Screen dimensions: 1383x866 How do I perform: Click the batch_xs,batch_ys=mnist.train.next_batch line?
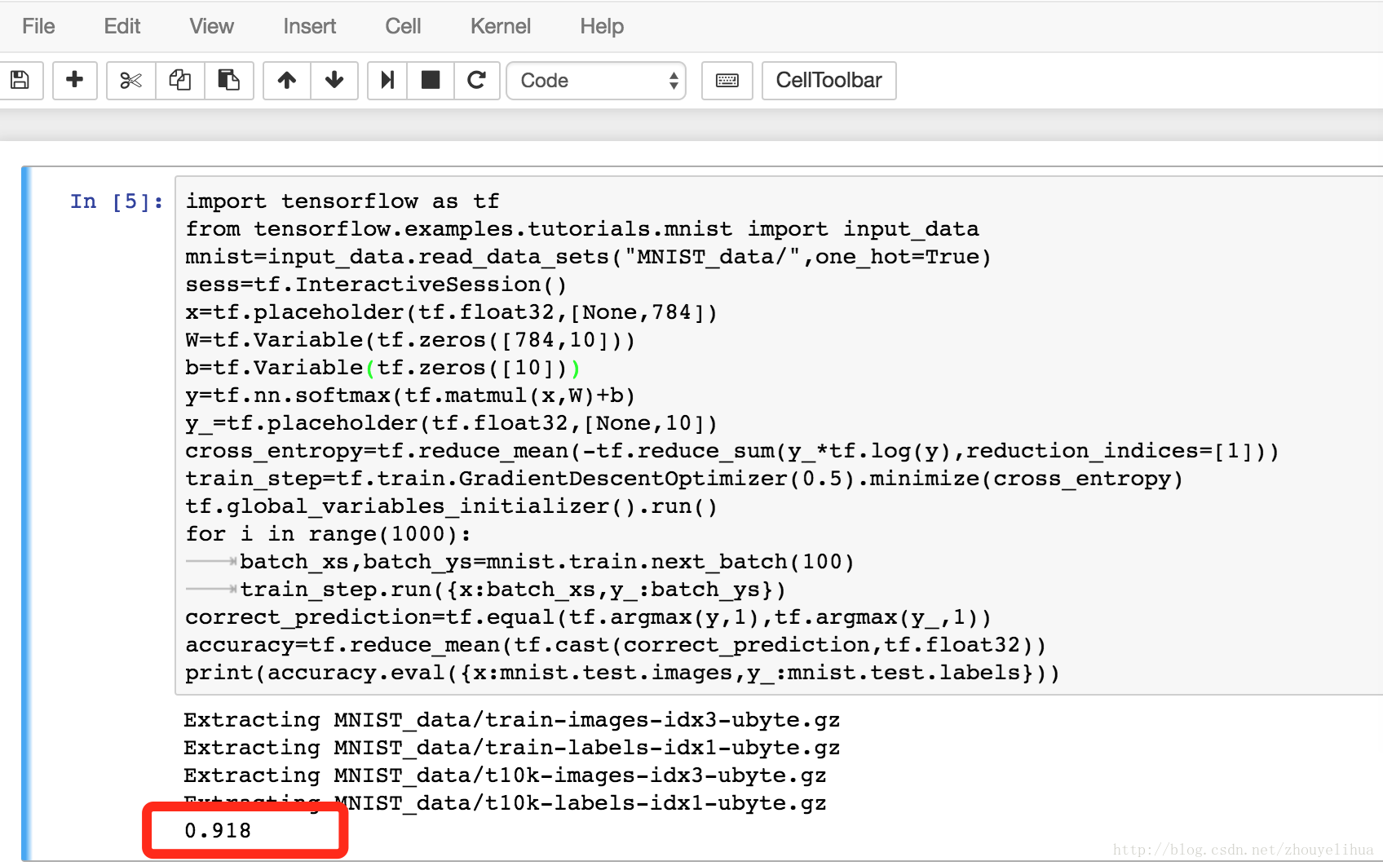547,562
